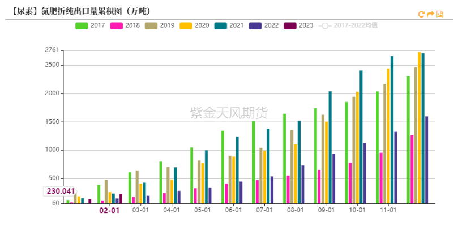Toggle the 2018 series legend
The height and width of the screenshot is (234, 458).
coord(125,25)
